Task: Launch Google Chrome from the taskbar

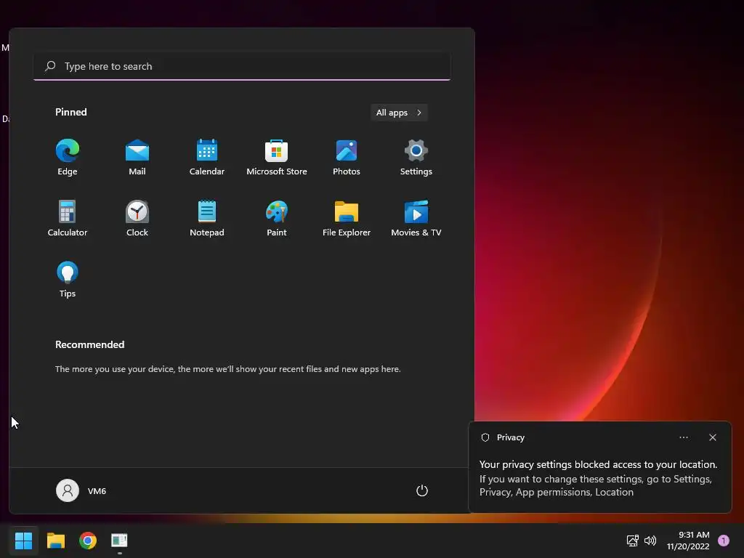Action: coord(88,541)
